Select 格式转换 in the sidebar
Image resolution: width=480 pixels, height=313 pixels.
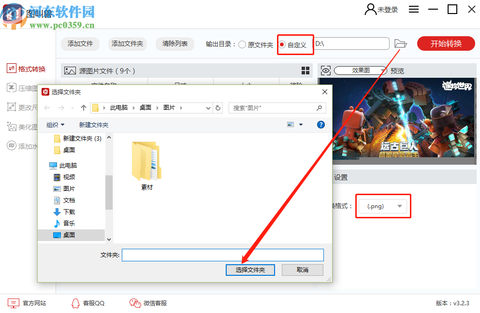point(26,69)
